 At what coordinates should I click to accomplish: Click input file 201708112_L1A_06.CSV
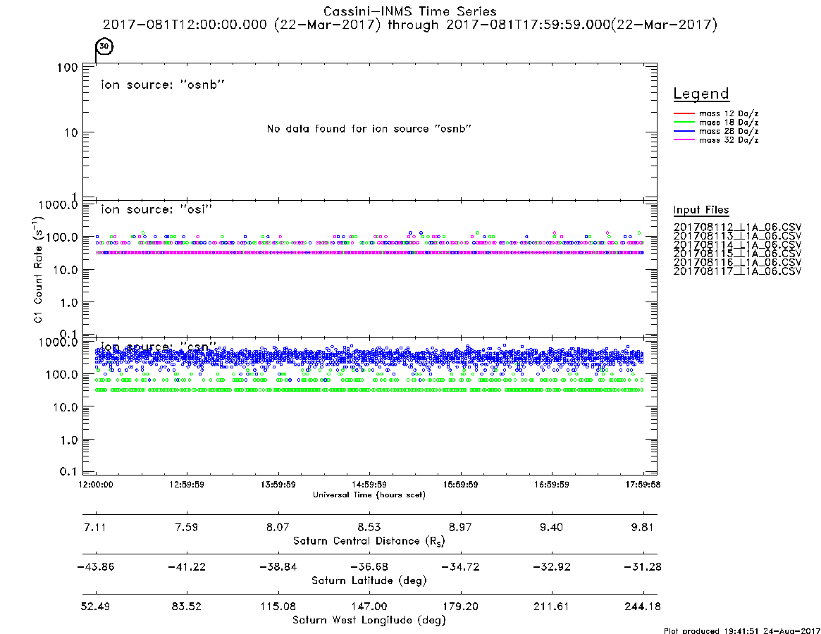point(737,228)
